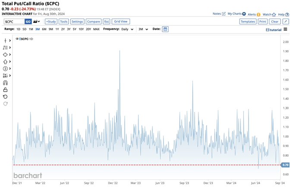293x188 pixels.
Task: Expand the measurement tool submenu chevron
Action: point(10,76)
